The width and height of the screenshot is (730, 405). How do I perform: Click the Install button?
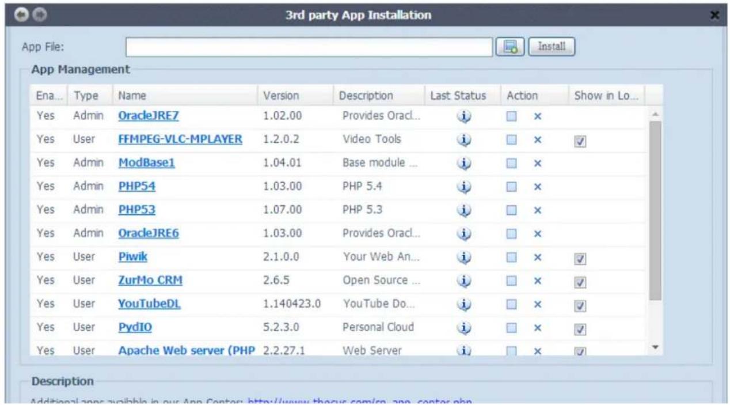(x=552, y=47)
